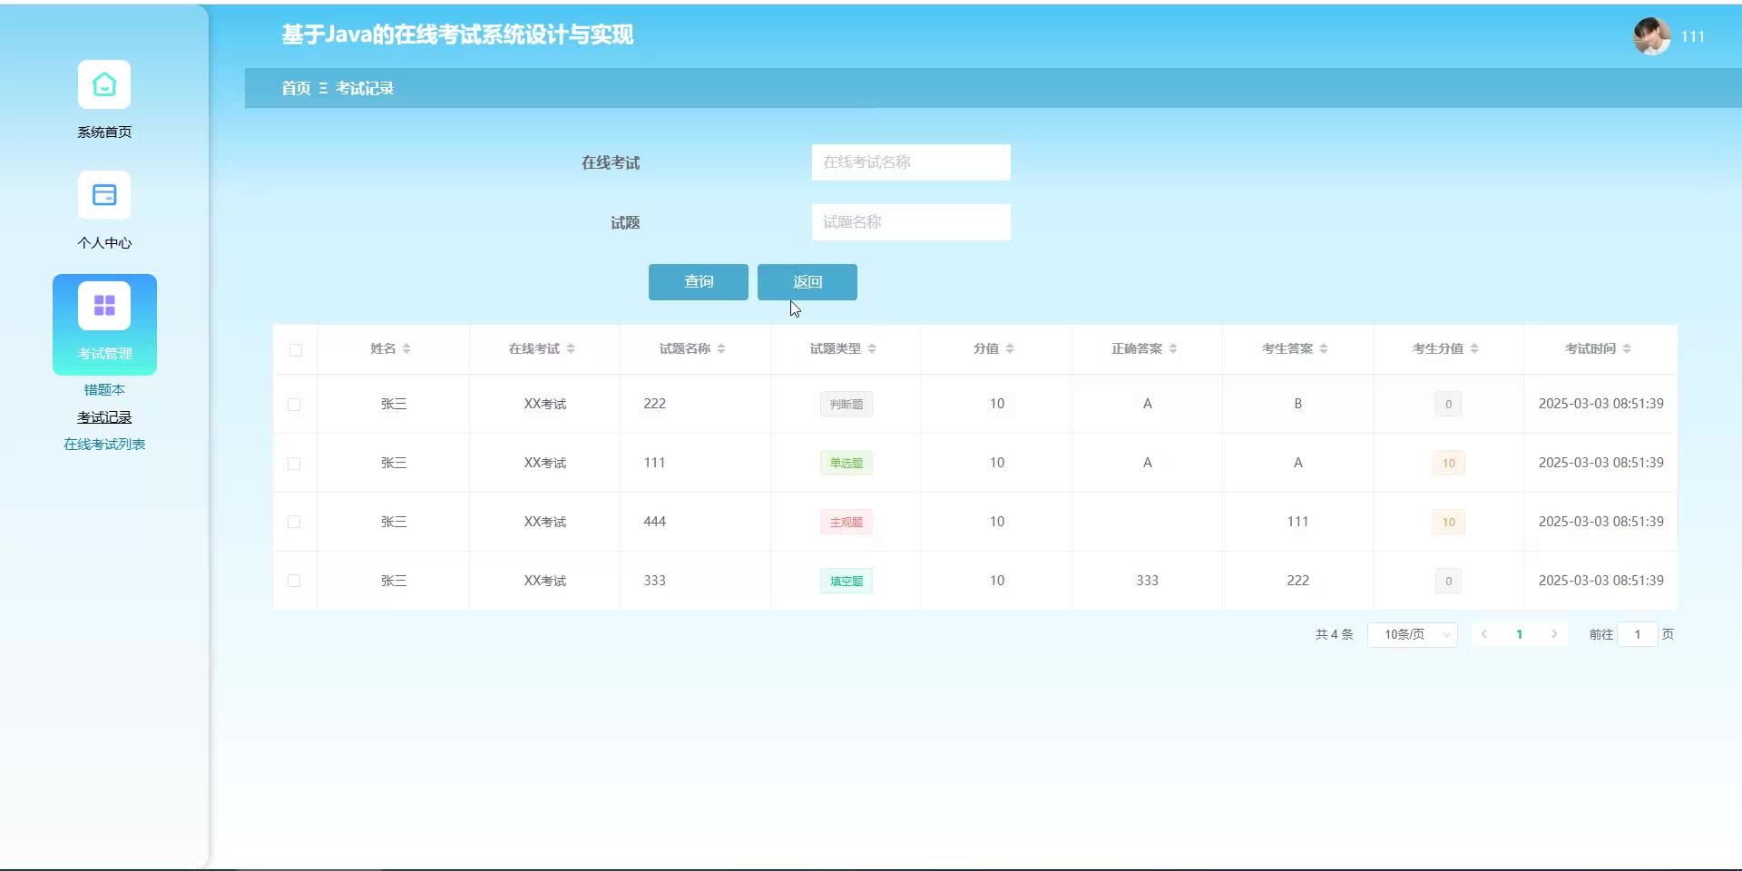Click the 共 4 条 total count text

[x=1335, y=635]
